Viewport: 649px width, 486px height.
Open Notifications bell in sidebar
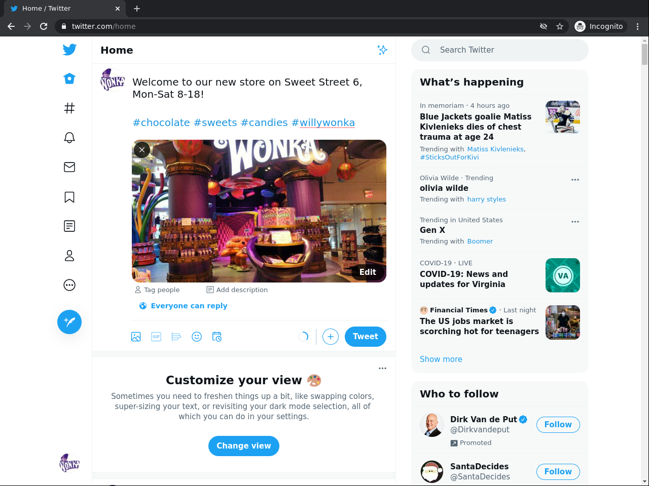69,138
